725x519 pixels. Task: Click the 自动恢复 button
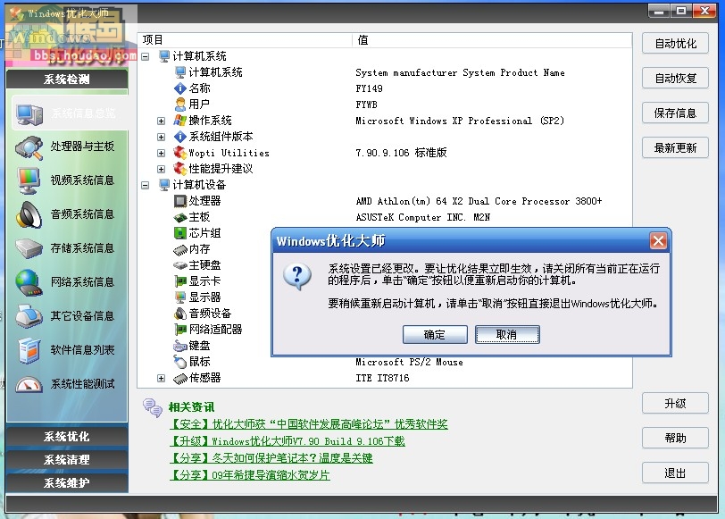675,79
